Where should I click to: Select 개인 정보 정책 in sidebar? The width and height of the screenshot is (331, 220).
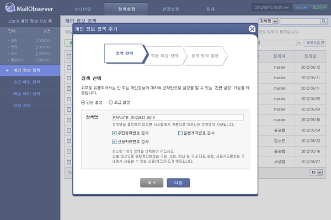click(x=30, y=70)
